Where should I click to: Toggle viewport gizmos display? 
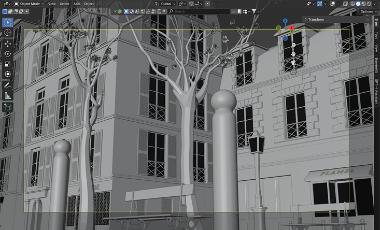[320, 4]
